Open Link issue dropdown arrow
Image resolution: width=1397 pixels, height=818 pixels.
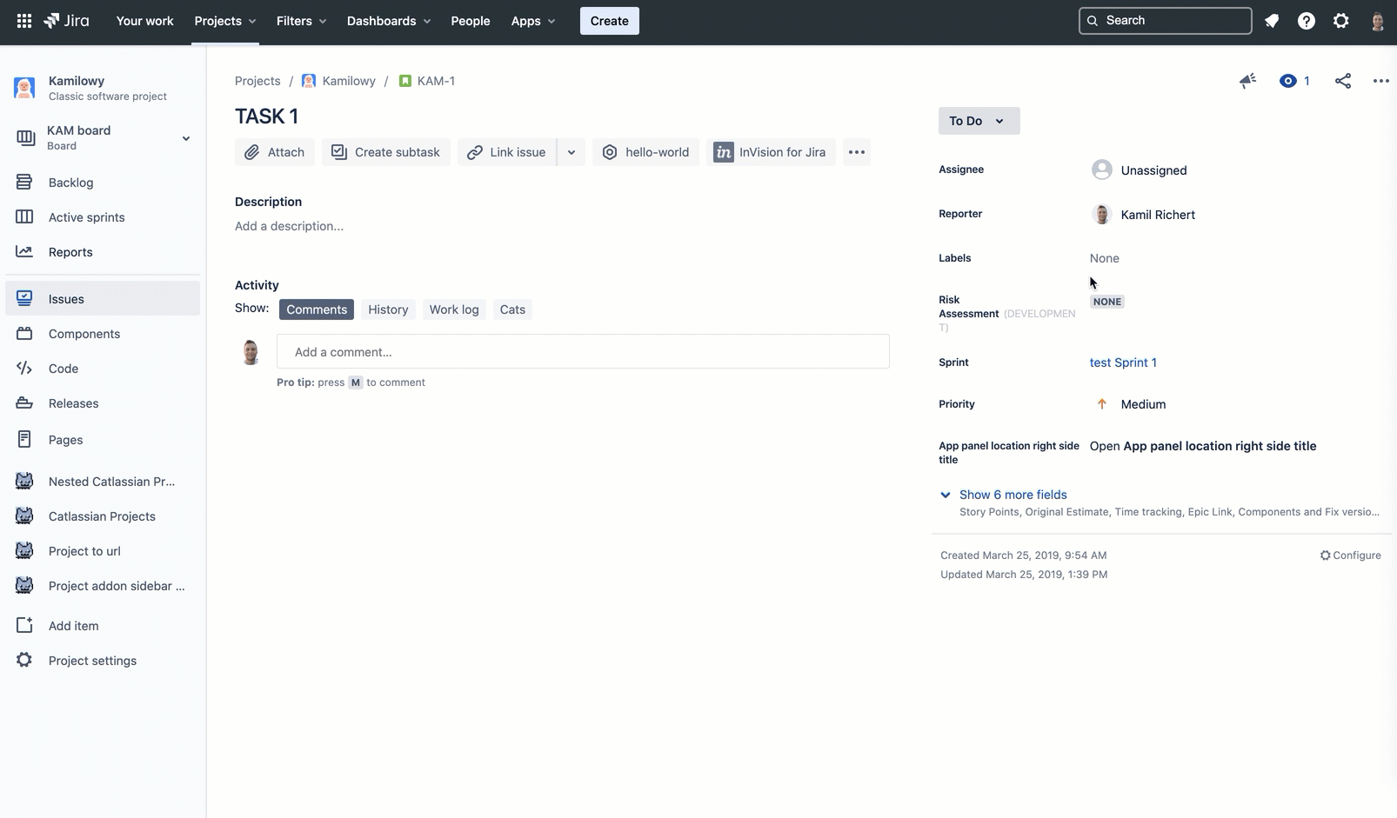[x=571, y=152]
